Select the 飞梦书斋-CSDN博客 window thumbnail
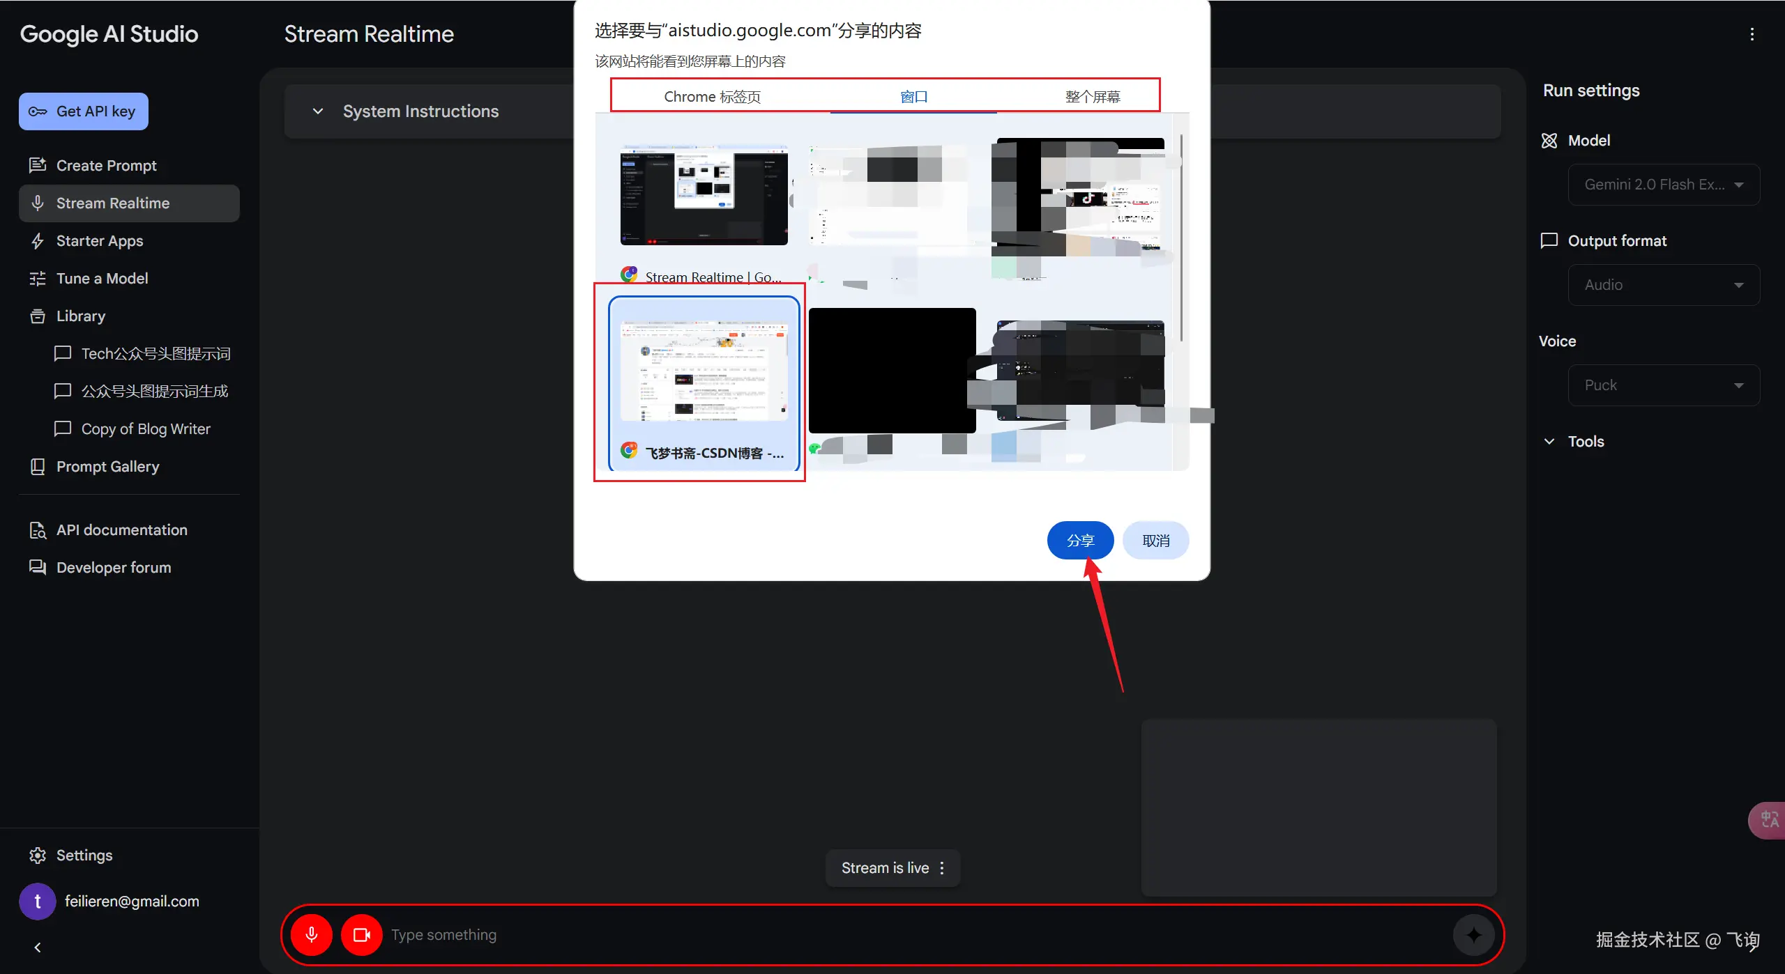1785x974 pixels. click(704, 382)
